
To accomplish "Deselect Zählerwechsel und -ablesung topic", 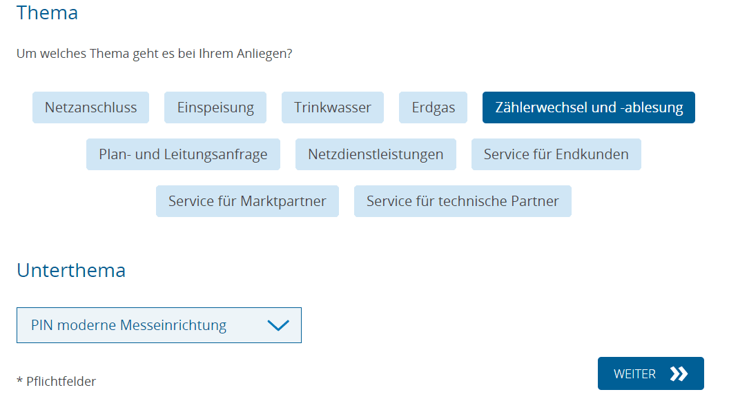I will 588,107.
